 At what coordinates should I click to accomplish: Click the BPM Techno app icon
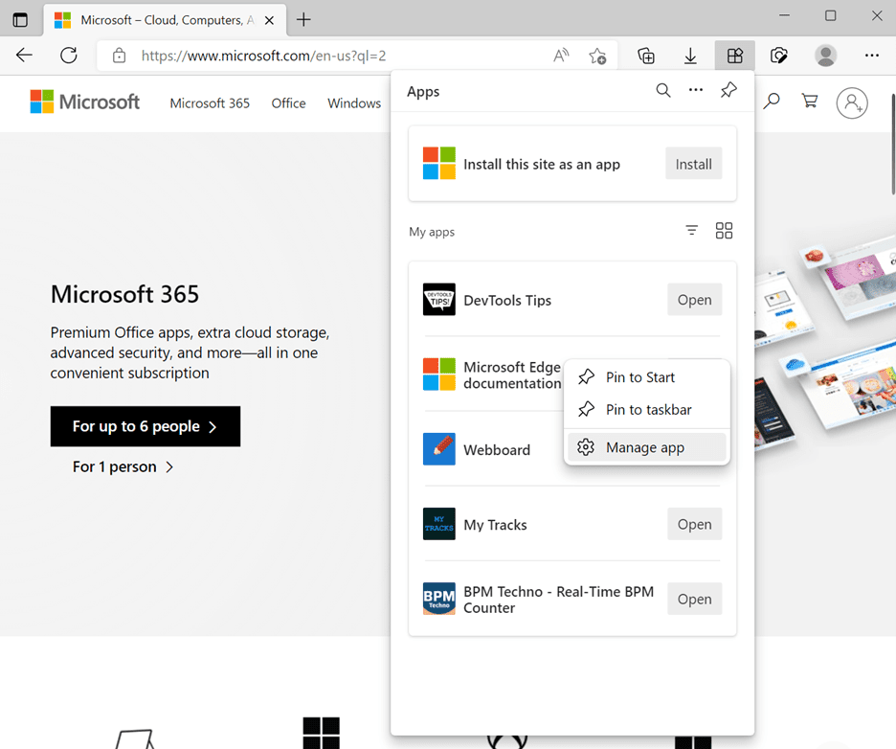coord(438,600)
